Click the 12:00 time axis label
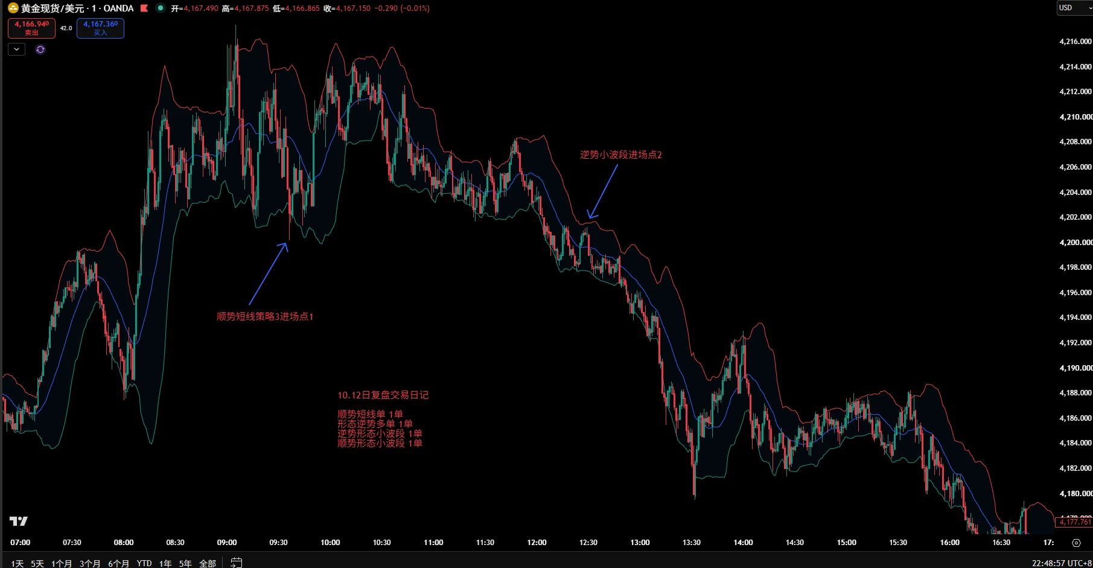 (x=537, y=543)
